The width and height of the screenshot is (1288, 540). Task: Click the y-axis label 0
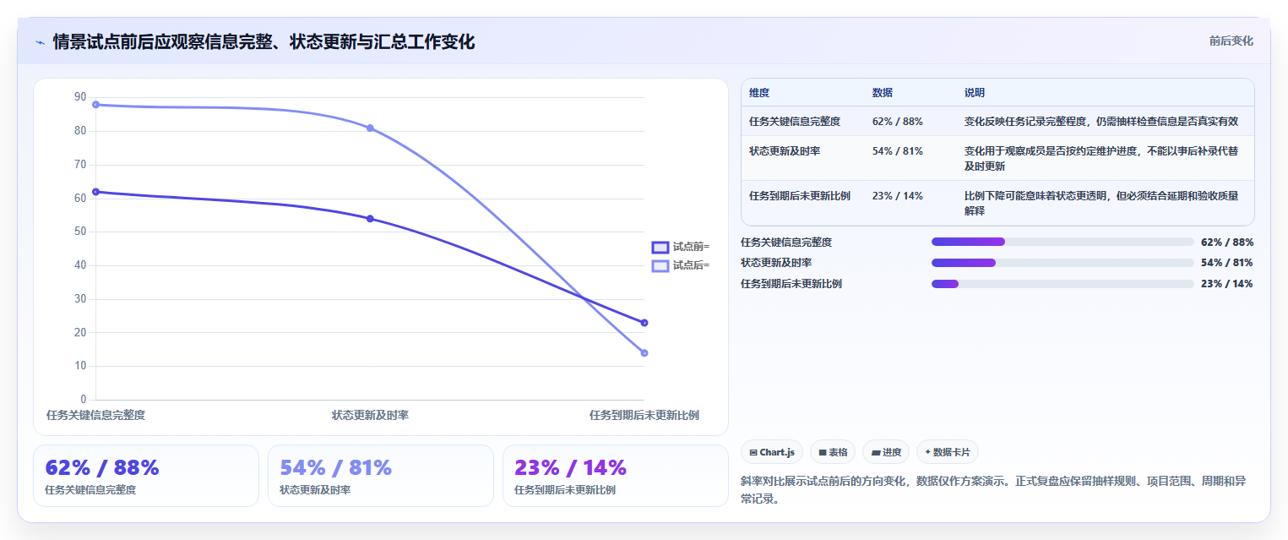[x=83, y=400]
